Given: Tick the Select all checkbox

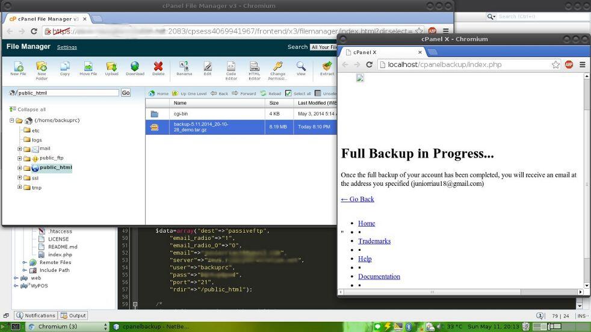Looking at the screenshot, I should tap(288, 93).
